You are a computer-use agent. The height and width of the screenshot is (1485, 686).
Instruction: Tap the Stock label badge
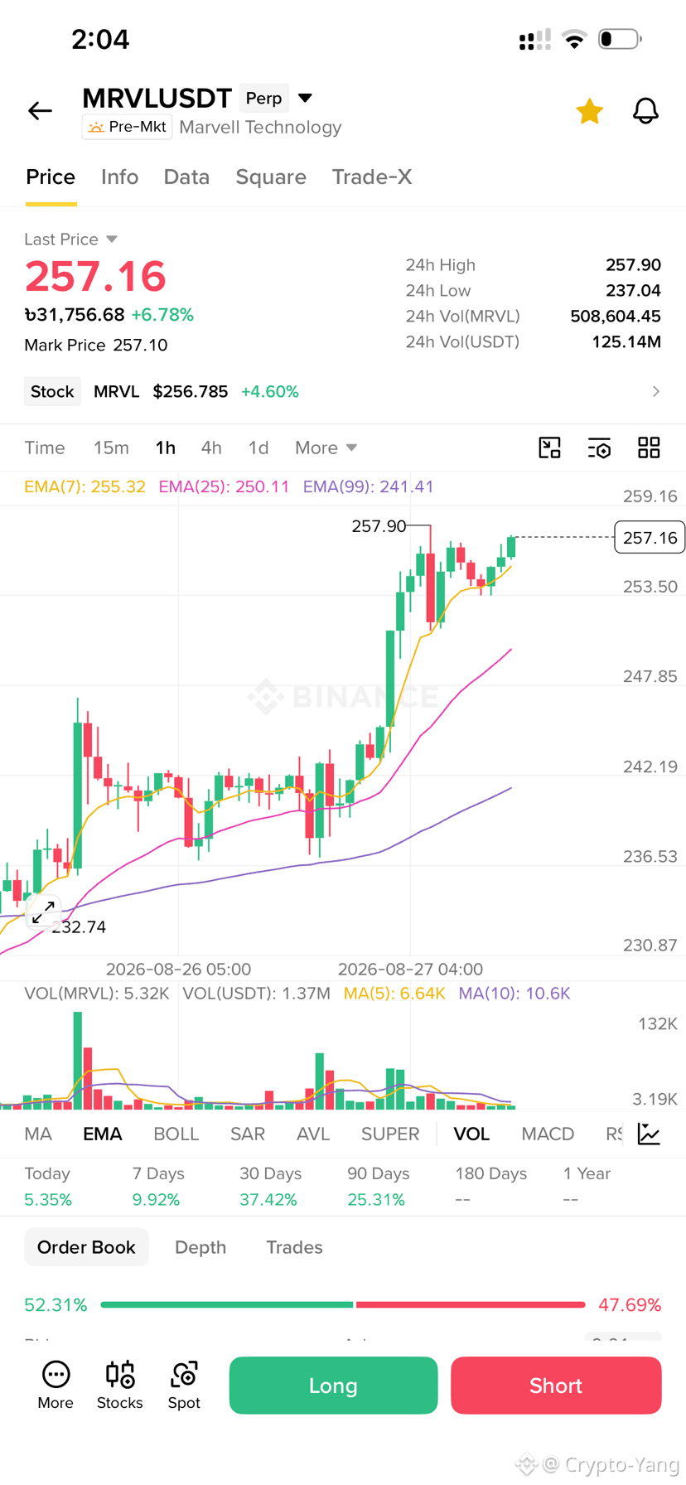(x=52, y=391)
